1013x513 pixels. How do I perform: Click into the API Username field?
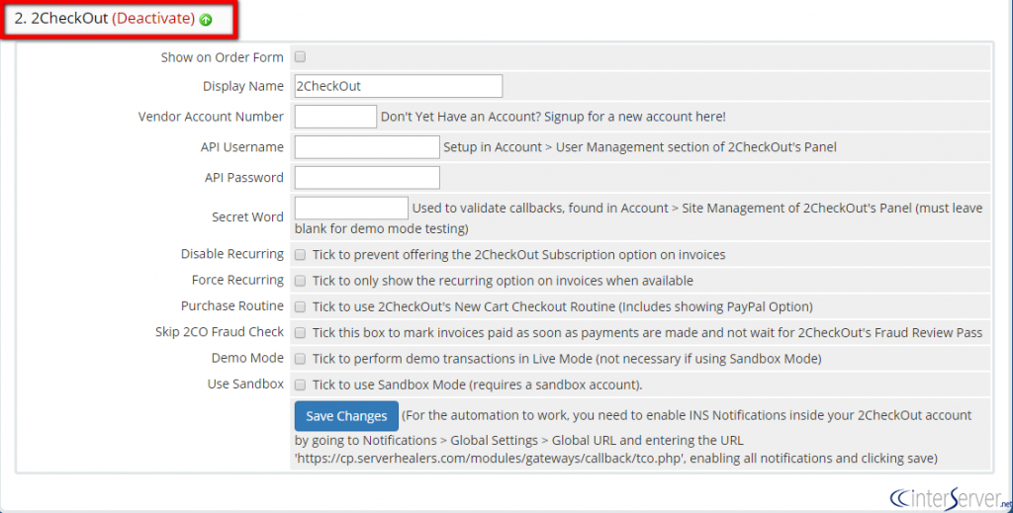click(x=367, y=146)
